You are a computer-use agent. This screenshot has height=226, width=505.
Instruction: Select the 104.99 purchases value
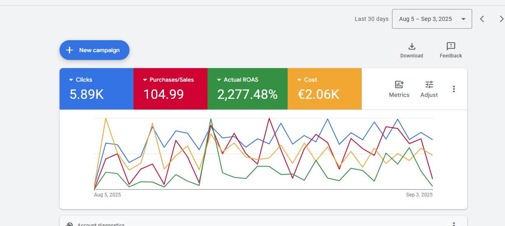164,95
